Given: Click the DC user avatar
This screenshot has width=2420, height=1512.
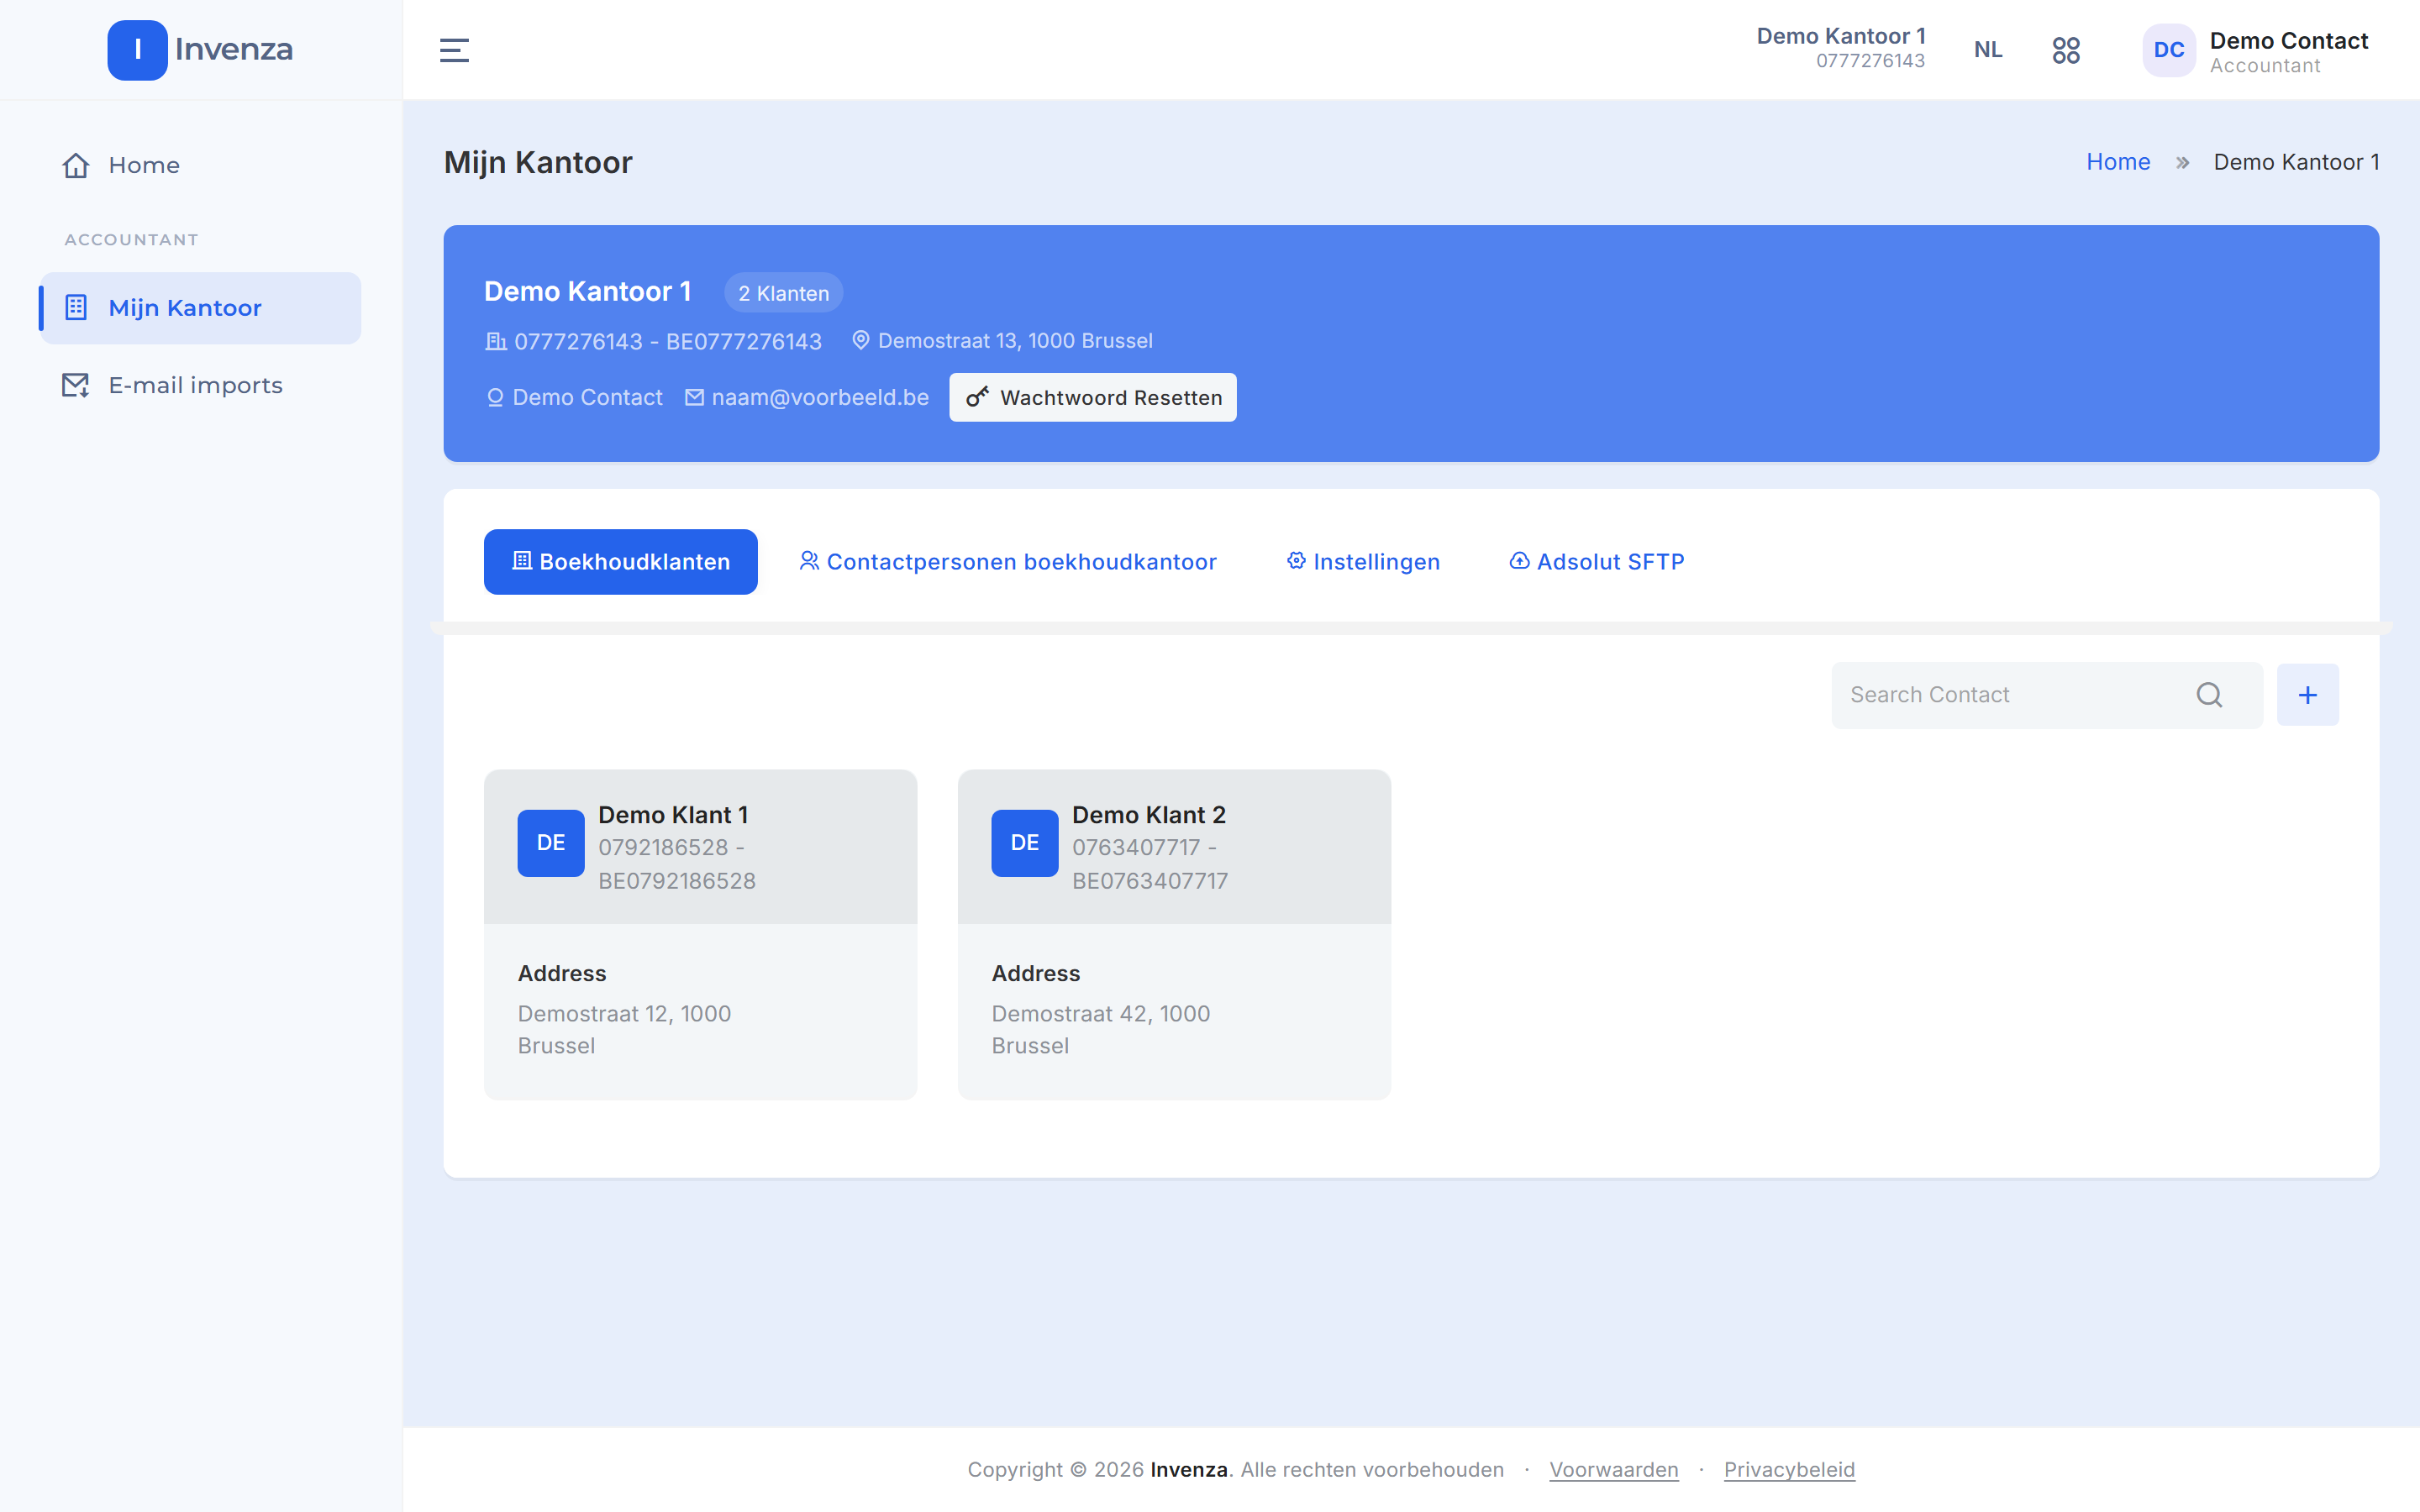Looking at the screenshot, I should tap(2168, 50).
